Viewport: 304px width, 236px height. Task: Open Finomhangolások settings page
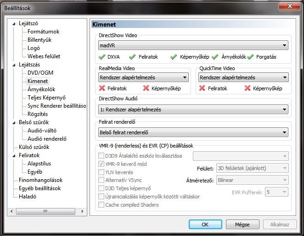tap(40, 180)
